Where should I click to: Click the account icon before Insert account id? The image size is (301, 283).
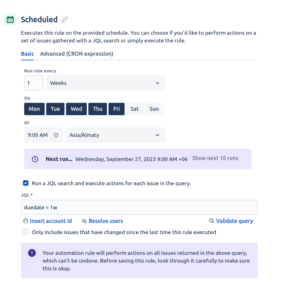coord(25,221)
